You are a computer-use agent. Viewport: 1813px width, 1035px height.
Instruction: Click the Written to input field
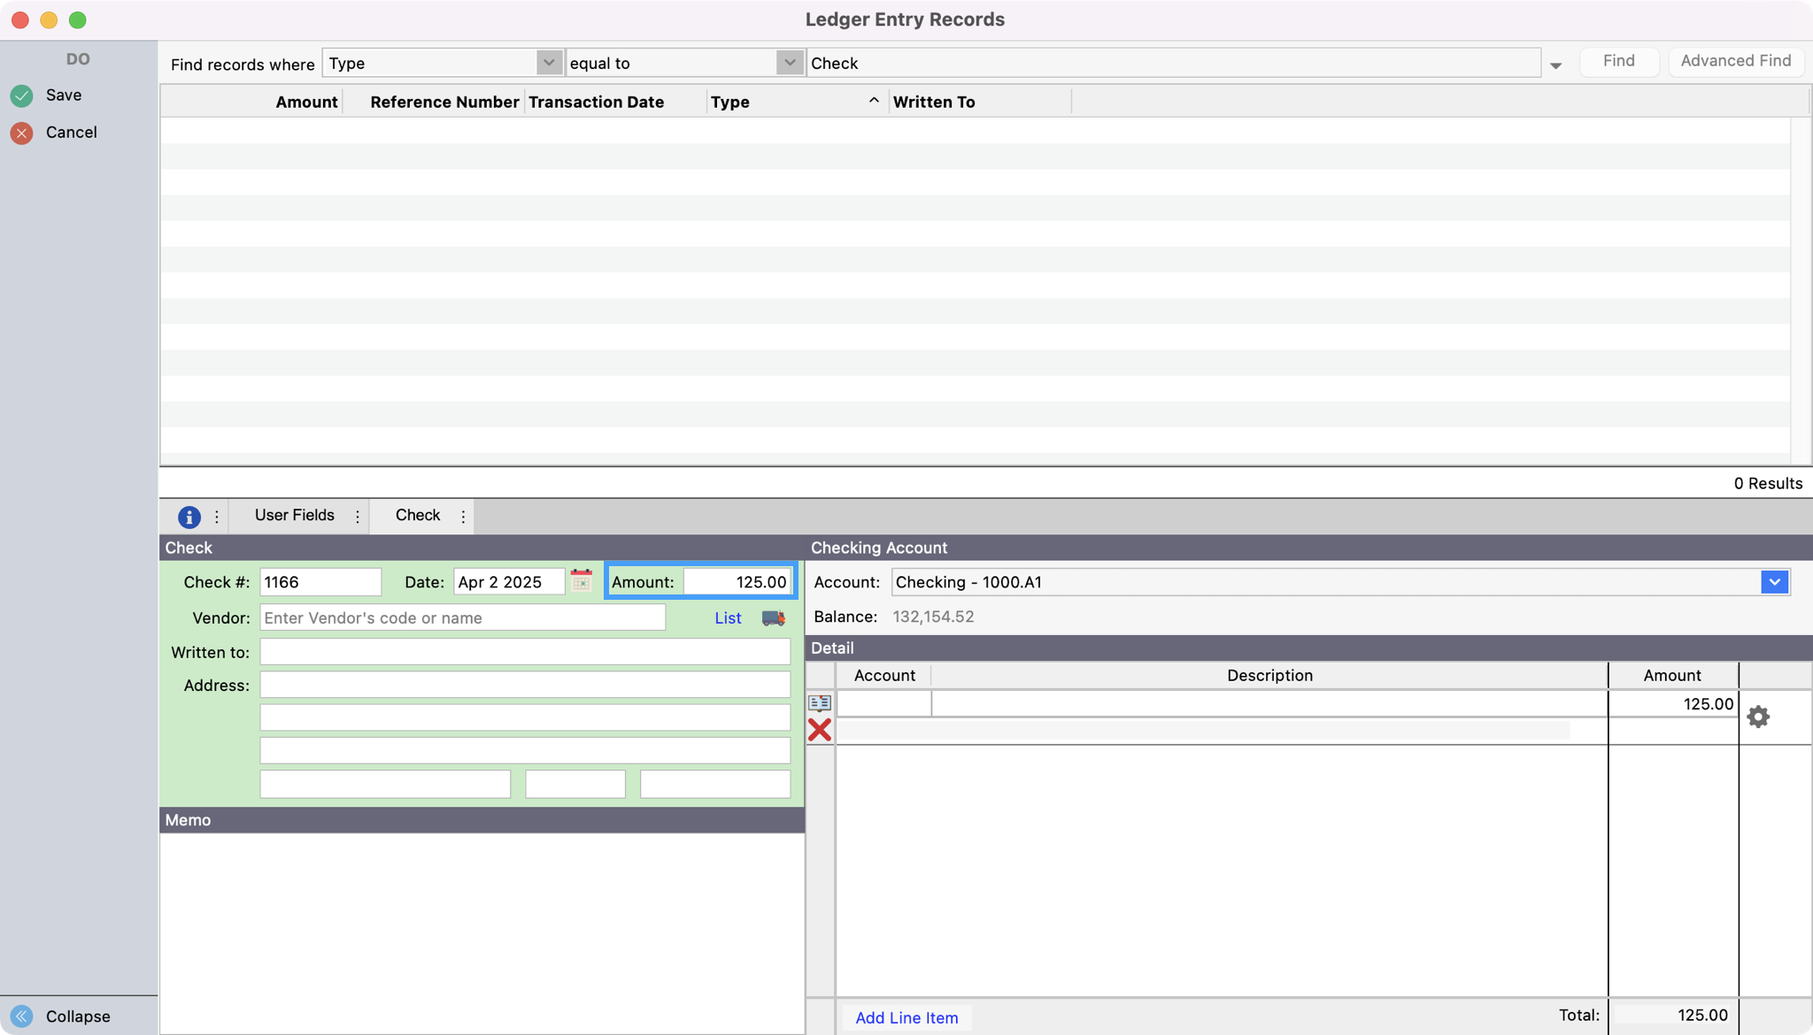pyautogui.click(x=524, y=652)
